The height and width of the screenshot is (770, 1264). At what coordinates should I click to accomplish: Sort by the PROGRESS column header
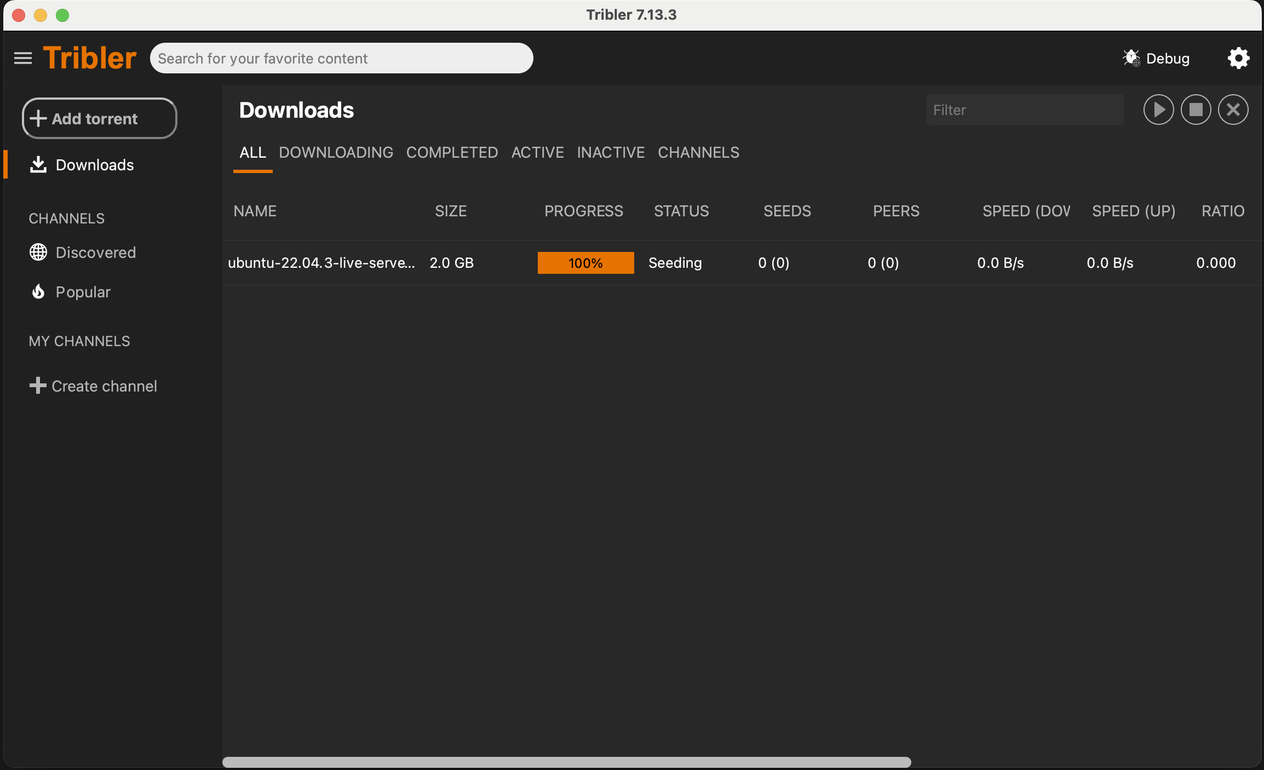coord(583,211)
